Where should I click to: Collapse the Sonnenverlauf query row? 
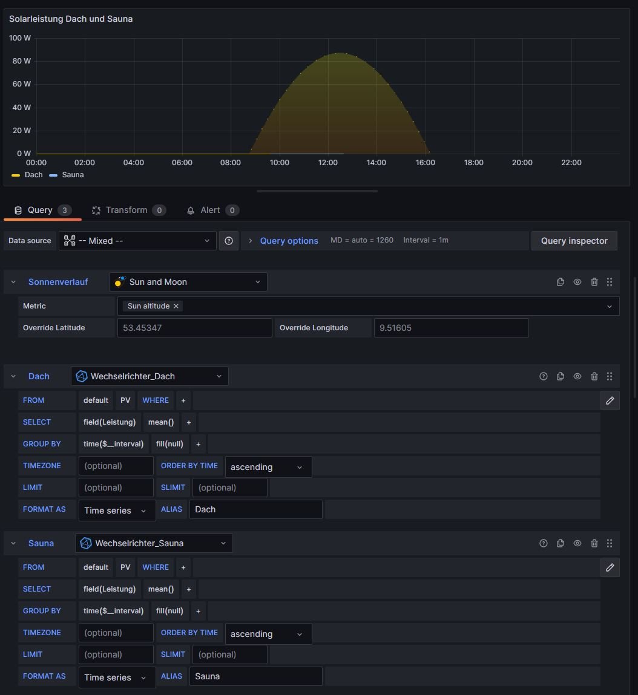coord(13,282)
